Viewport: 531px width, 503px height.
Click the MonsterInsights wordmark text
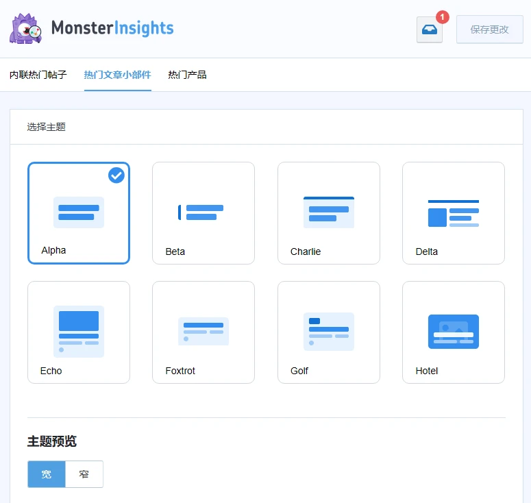pyautogui.click(x=112, y=28)
